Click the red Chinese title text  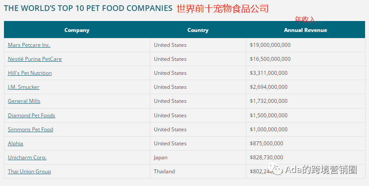point(223,9)
